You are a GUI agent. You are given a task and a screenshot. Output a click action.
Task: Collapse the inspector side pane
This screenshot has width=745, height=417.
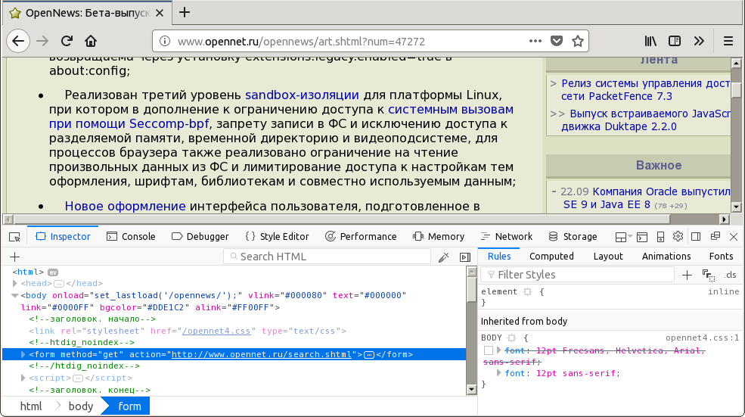click(x=465, y=257)
